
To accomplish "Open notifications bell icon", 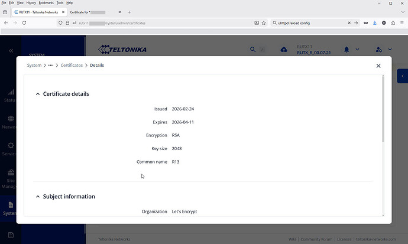I will coord(347,50).
